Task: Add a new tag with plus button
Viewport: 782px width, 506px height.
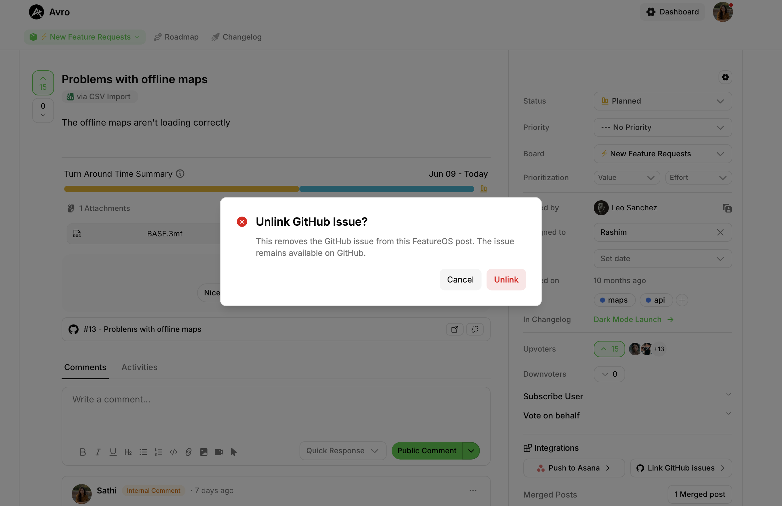Action: click(x=682, y=300)
